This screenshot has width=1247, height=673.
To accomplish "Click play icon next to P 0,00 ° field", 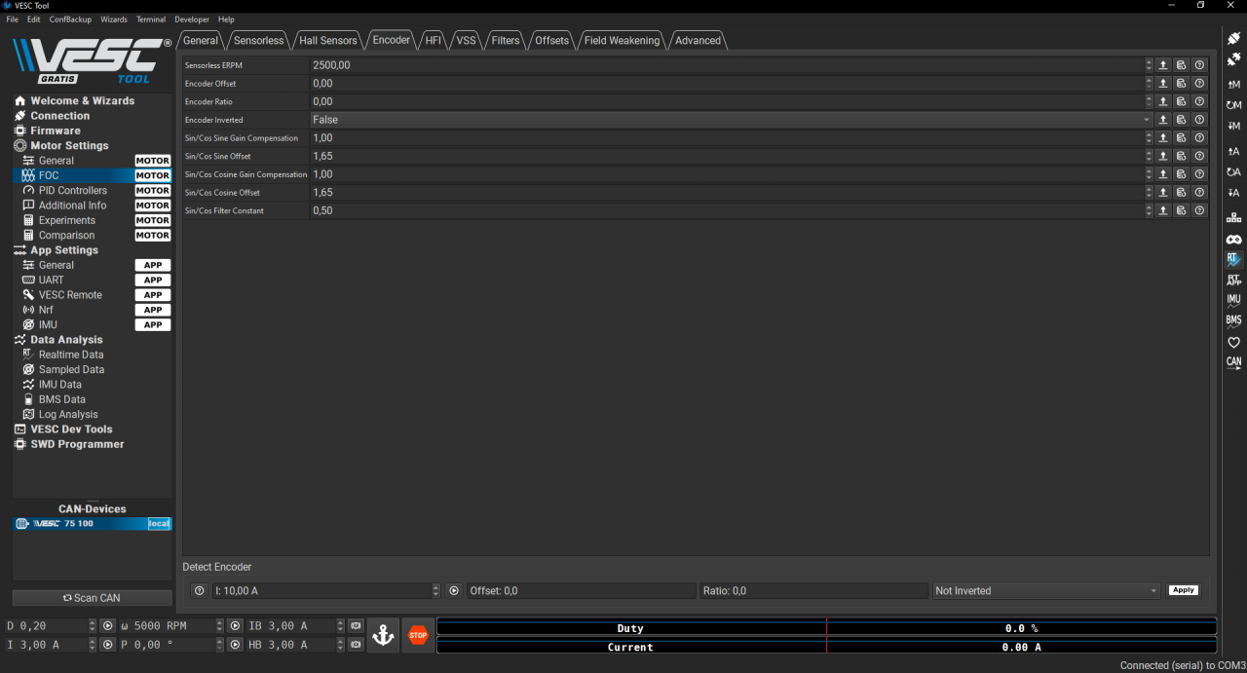I will tap(235, 645).
